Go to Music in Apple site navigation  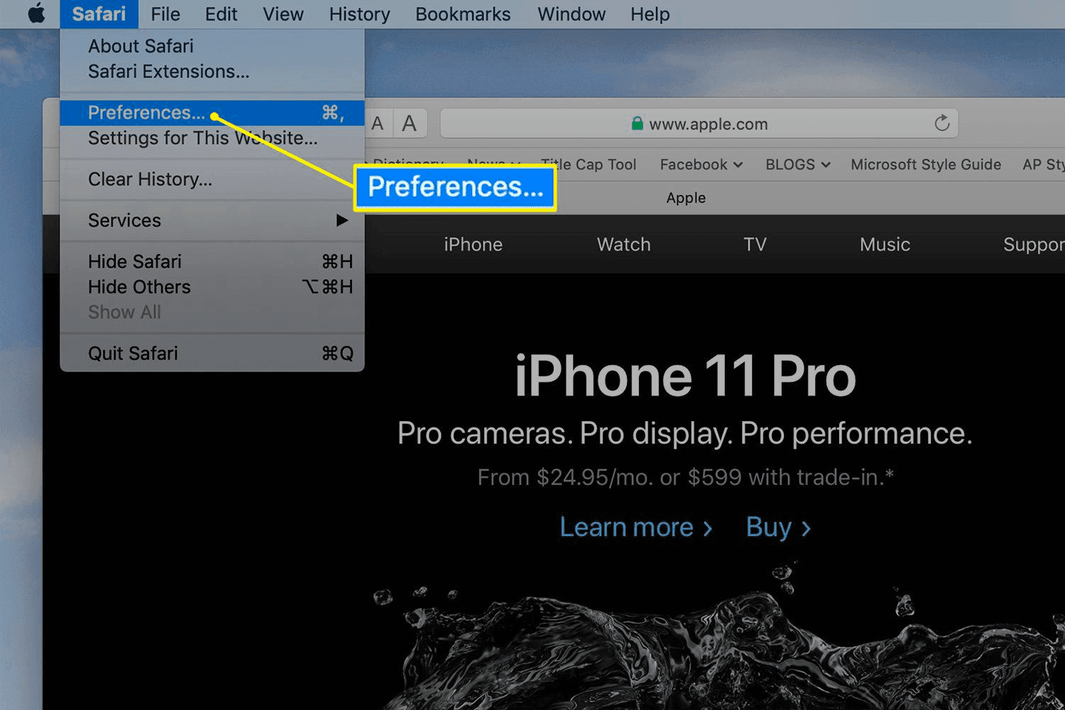click(x=885, y=244)
